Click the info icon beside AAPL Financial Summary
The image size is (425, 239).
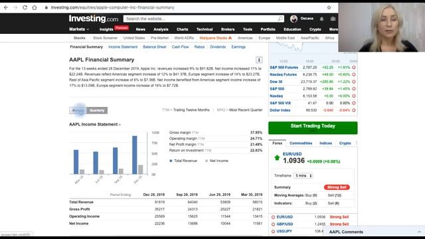[x=259, y=60]
